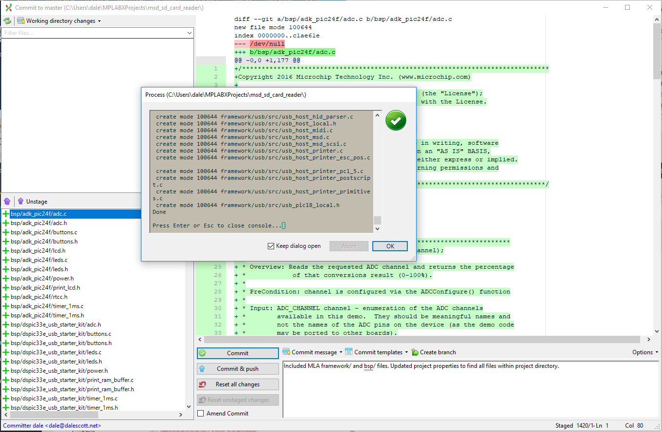Click OK in the Process dialog
Image resolution: width=662 pixels, height=432 pixels.
click(390, 246)
